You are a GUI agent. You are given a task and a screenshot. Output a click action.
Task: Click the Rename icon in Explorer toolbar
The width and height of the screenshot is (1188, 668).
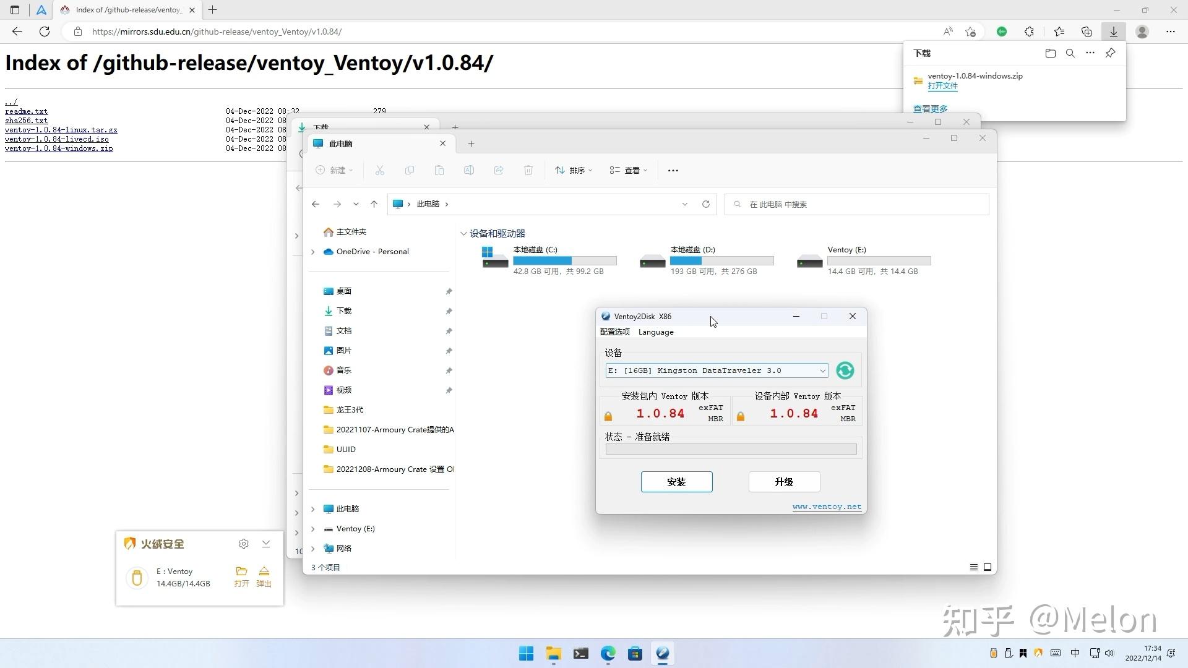(x=469, y=170)
